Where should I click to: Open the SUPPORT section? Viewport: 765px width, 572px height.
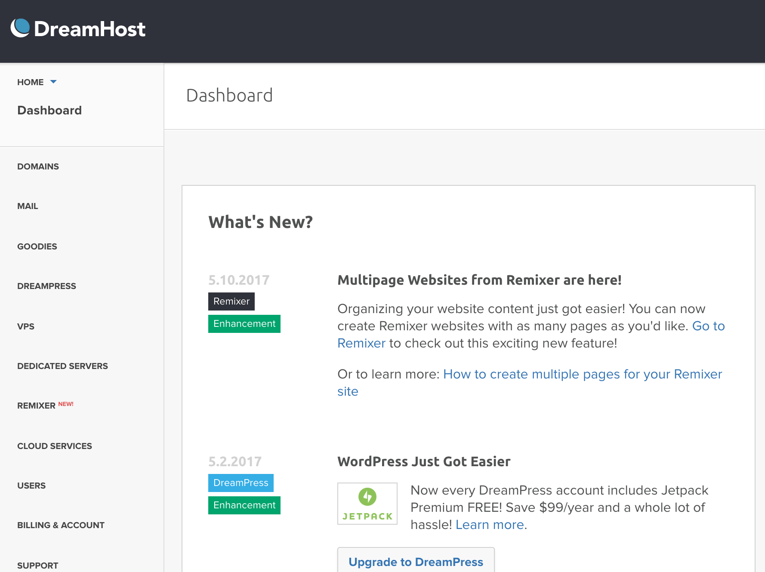tap(37, 566)
